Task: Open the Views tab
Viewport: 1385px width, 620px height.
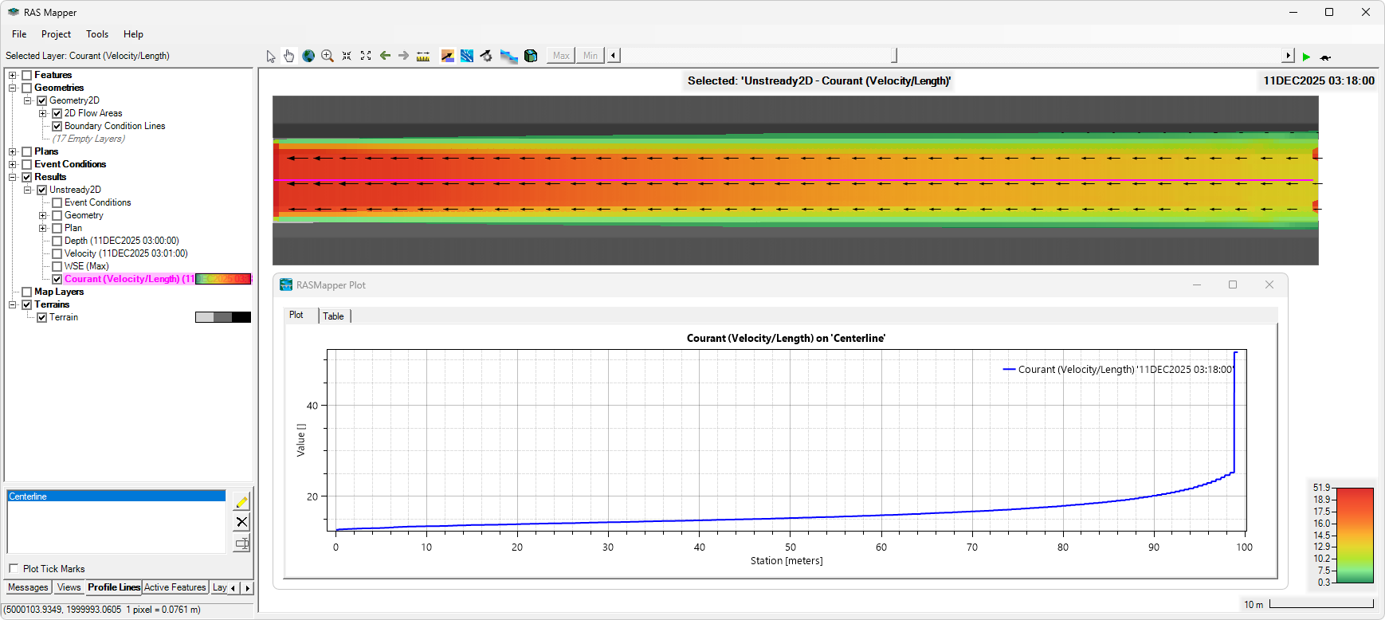Action: pyautogui.click(x=69, y=587)
